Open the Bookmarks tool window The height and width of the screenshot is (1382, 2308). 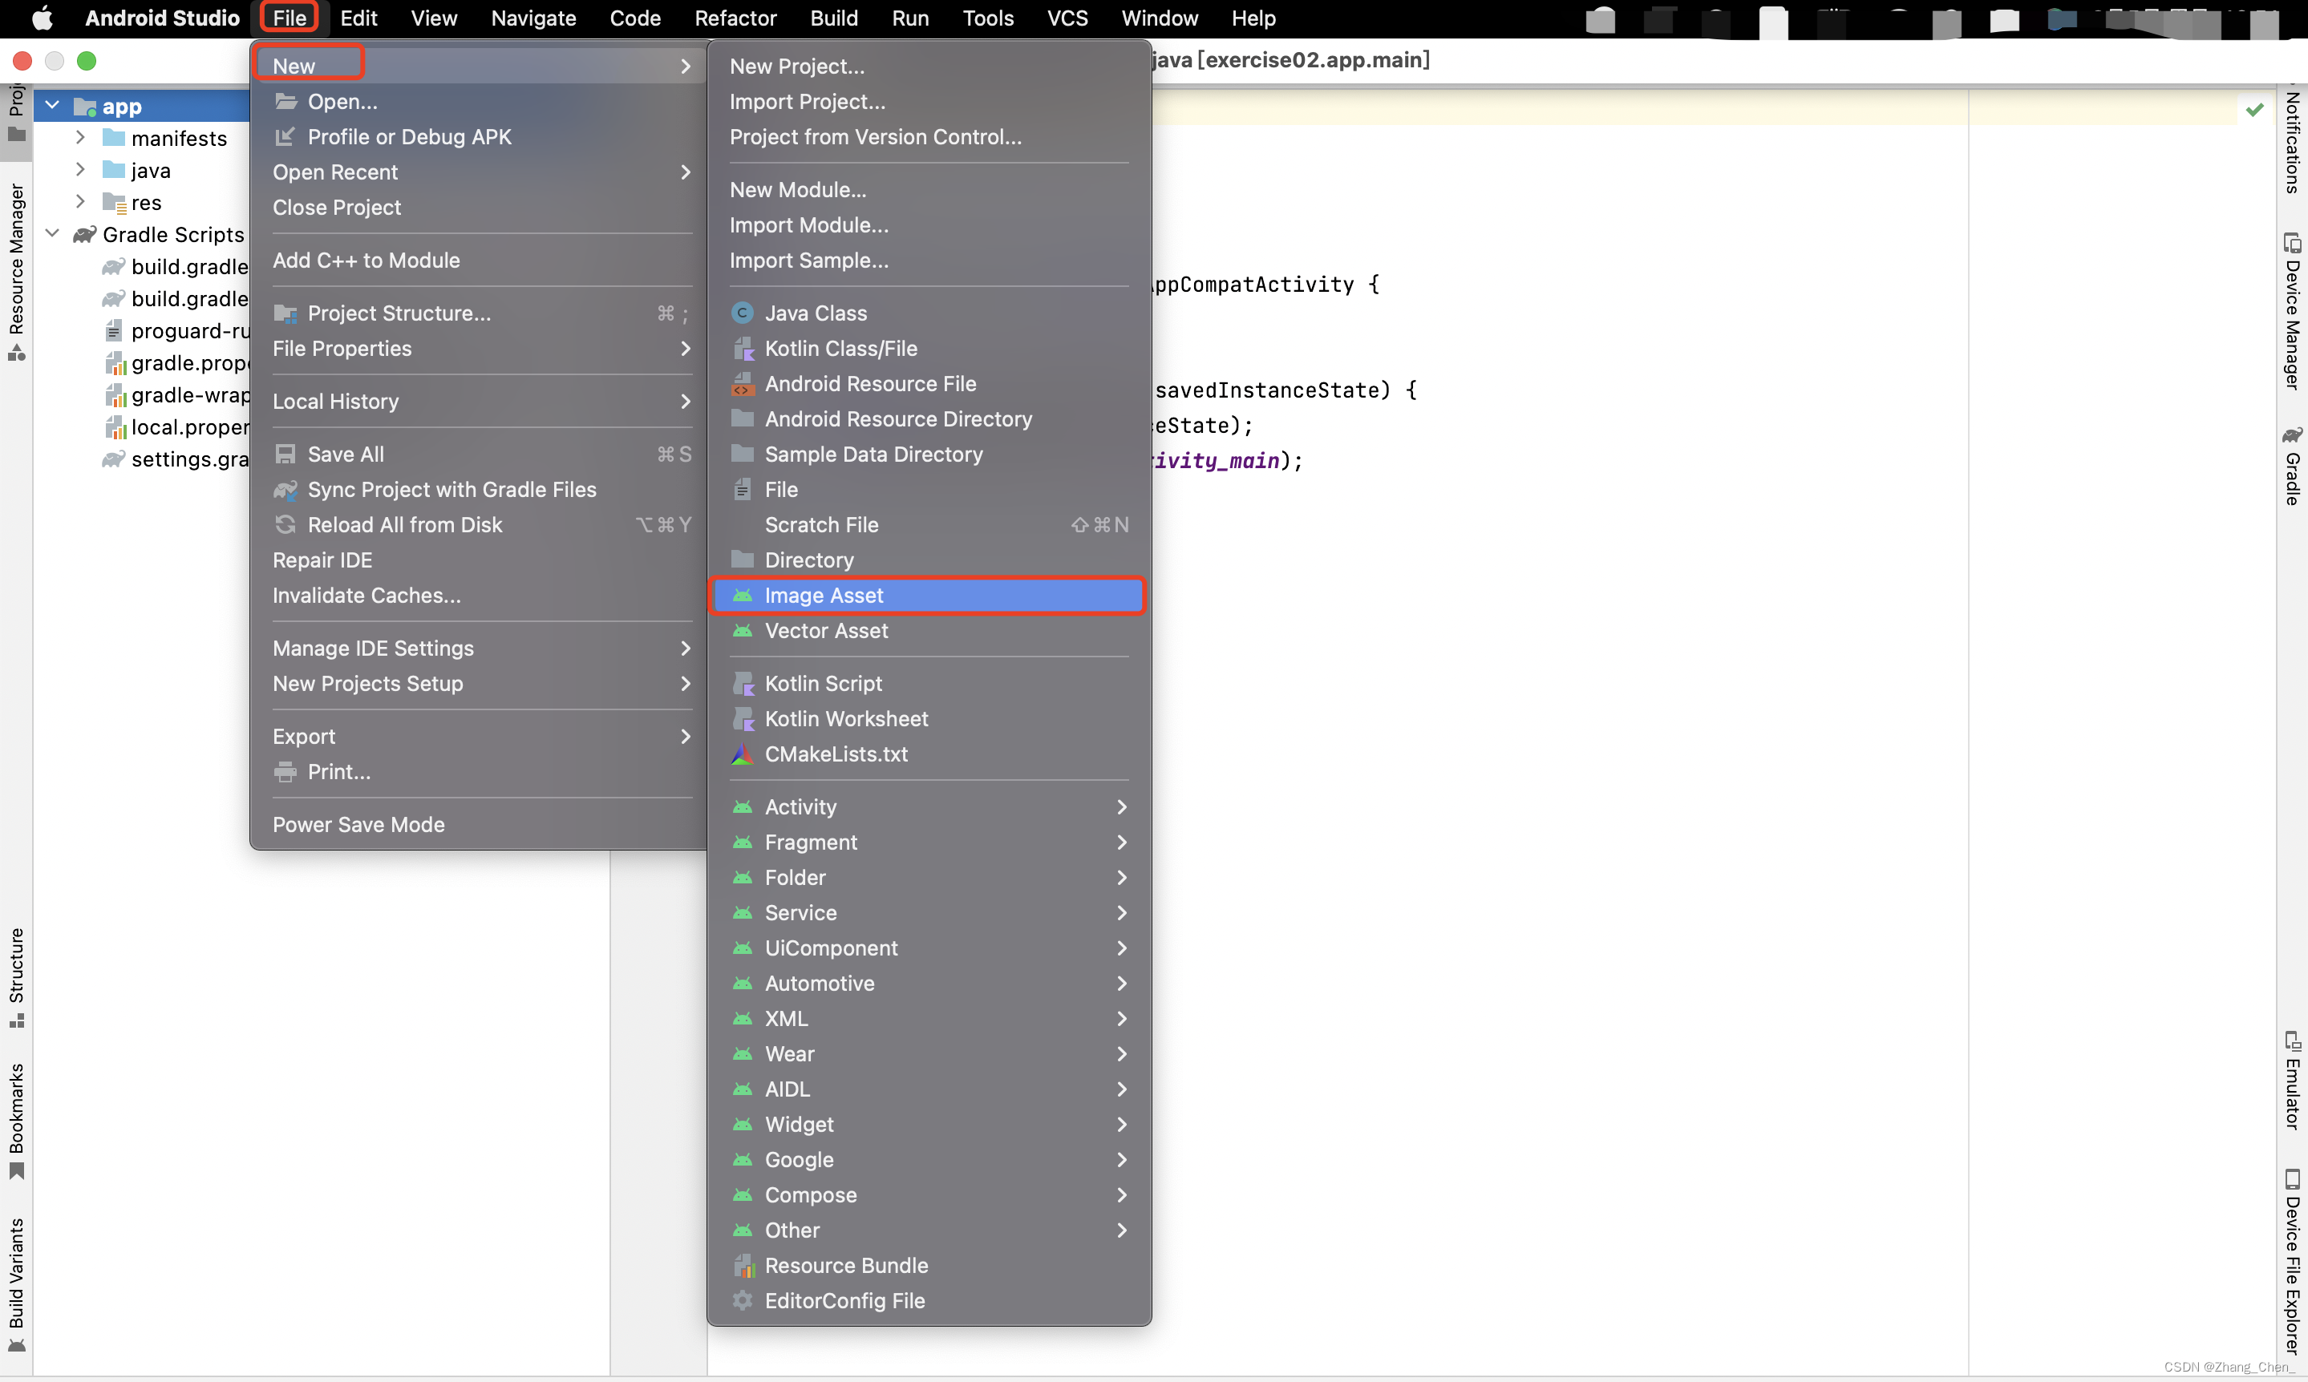(x=17, y=1122)
